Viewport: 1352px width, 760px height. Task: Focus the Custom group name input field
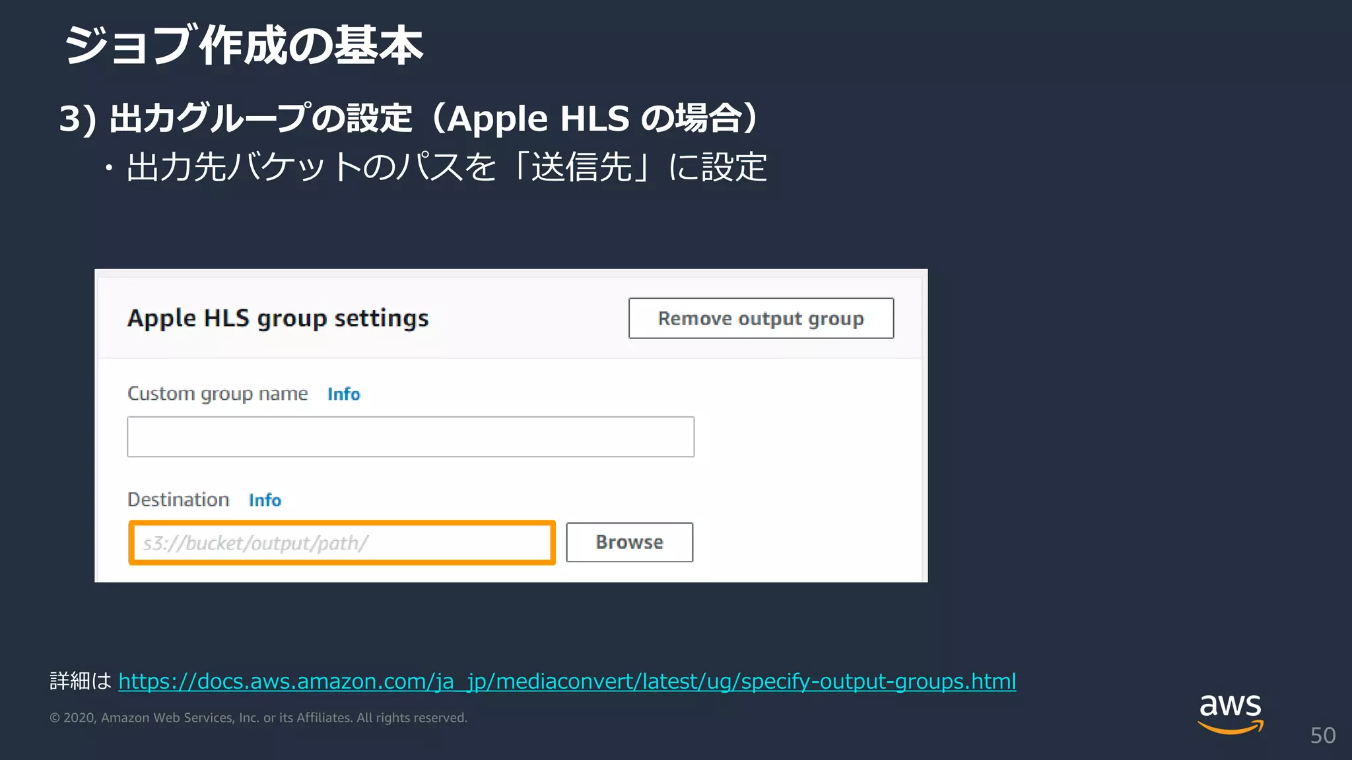411,437
